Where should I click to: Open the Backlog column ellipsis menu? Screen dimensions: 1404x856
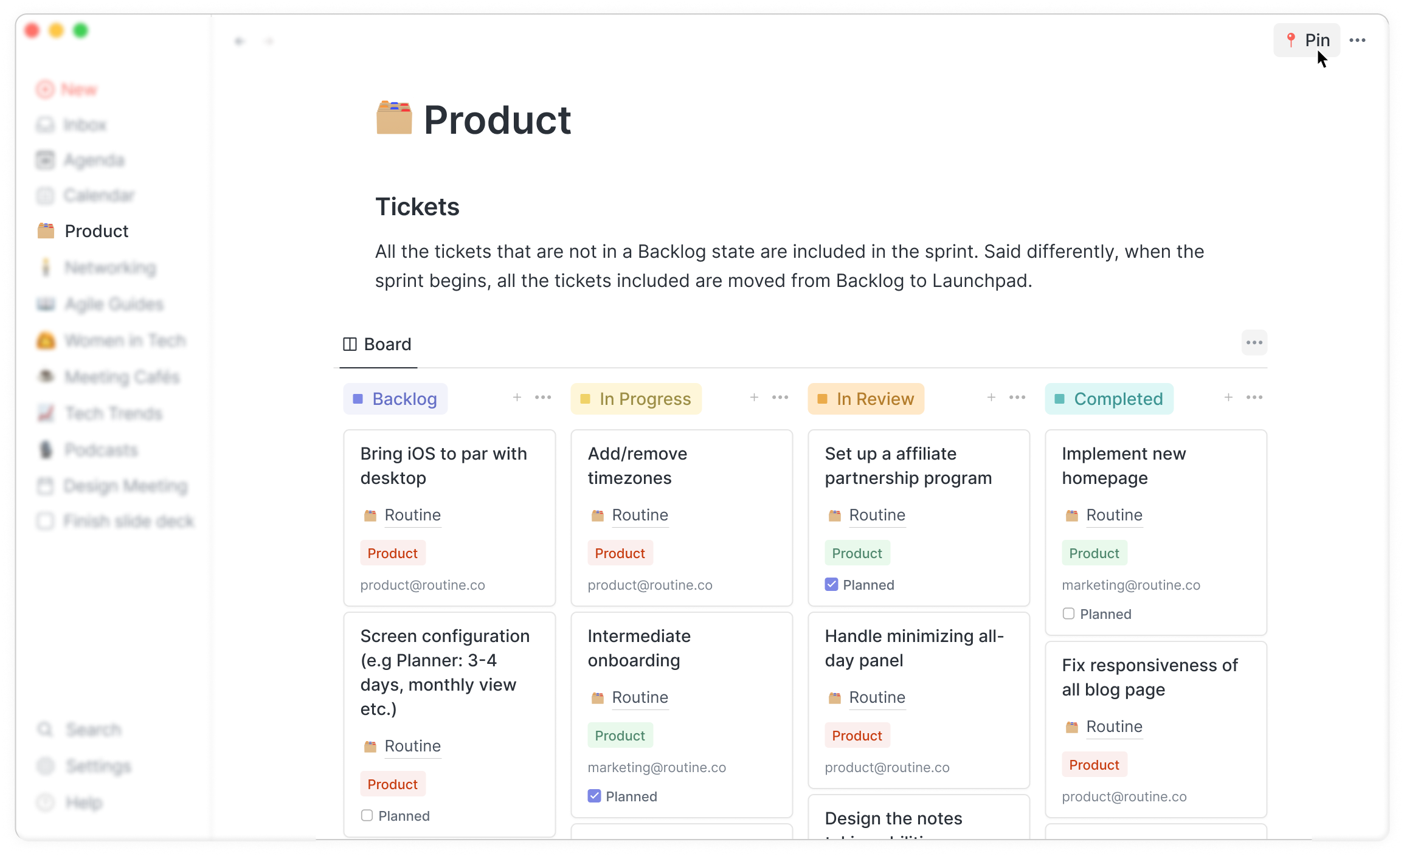543,398
